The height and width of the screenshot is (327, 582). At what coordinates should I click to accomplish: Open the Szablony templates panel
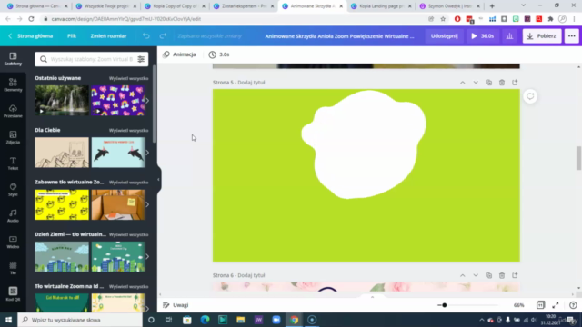[x=13, y=59]
